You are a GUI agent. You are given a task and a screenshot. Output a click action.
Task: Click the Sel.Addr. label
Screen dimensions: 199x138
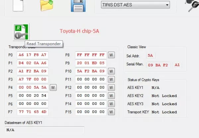pyautogui.click(x=133, y=56)
